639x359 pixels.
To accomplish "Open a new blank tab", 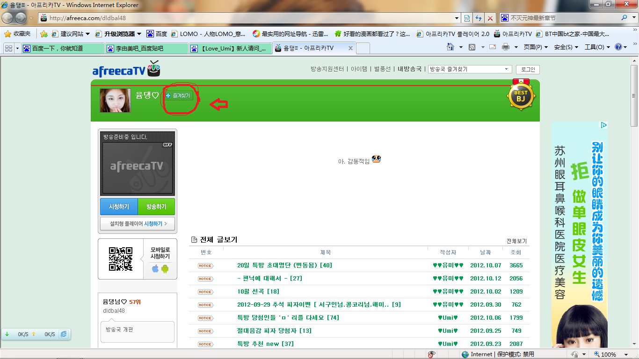I will 363,48.
